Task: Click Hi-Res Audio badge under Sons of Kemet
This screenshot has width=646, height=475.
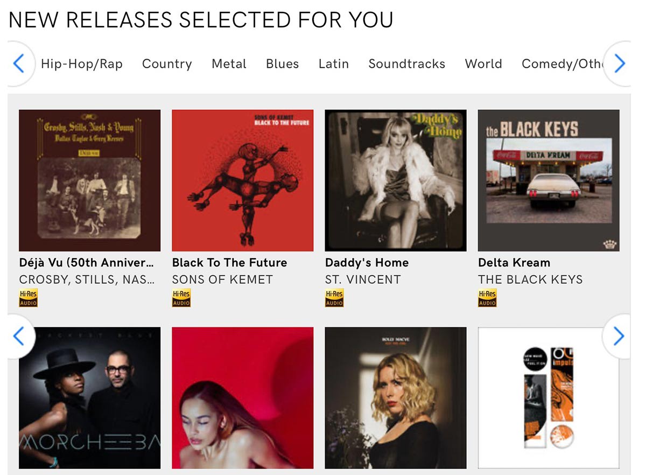Action: [x=181, y=298]
